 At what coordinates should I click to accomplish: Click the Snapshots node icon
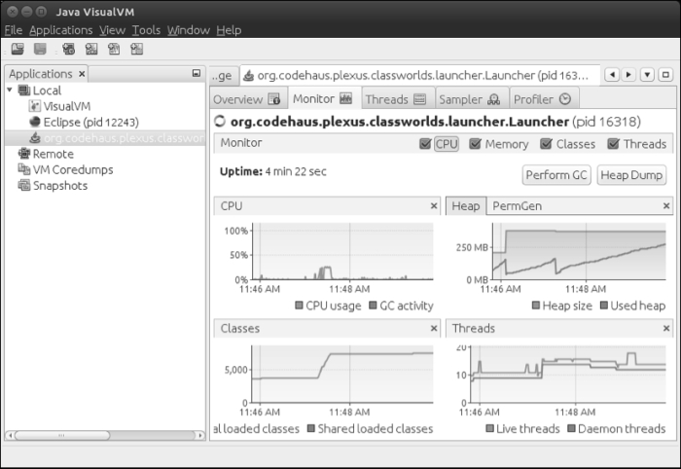coord(24,186)
